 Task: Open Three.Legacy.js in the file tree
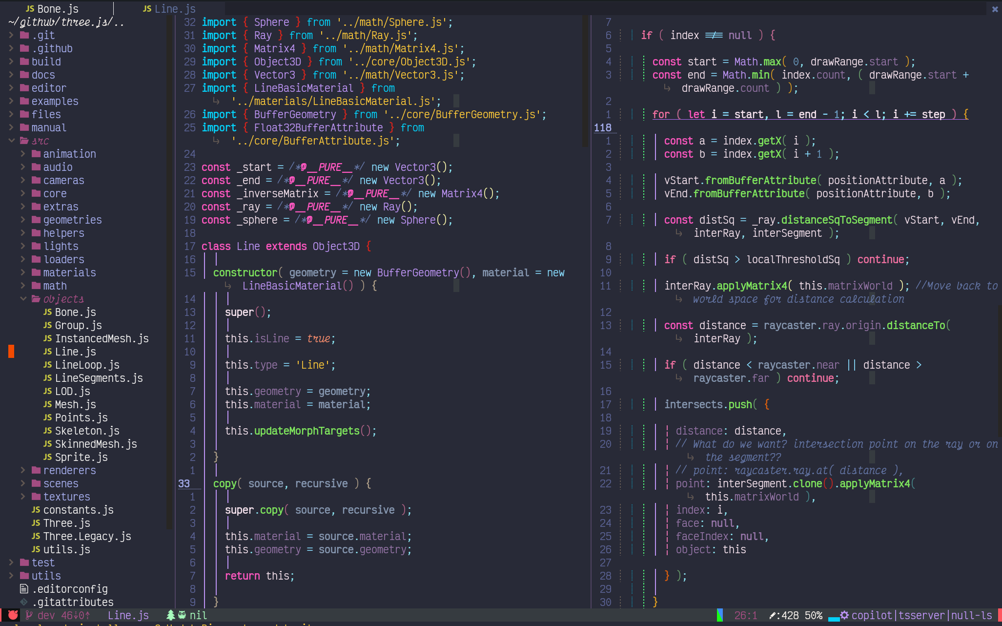tap(87, 536)
